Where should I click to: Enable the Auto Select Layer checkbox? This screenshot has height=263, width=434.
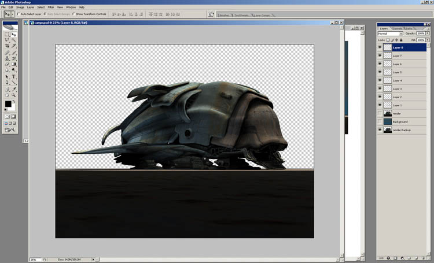pos(19,14)
